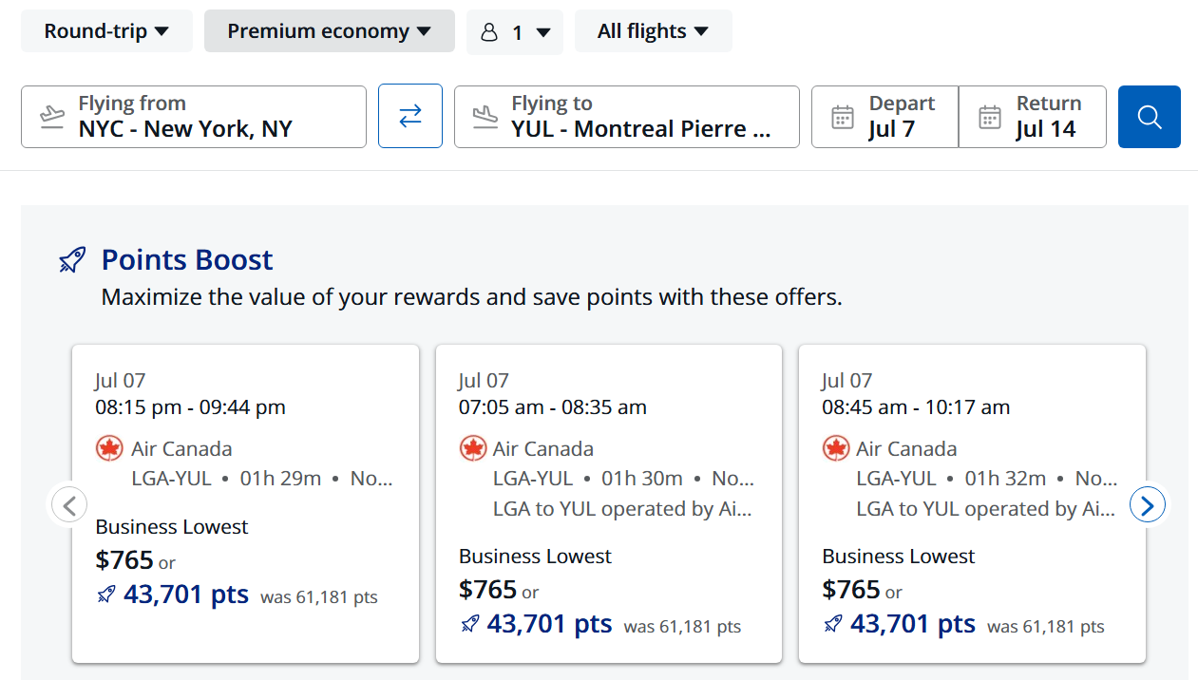Select the 08:45 am - 10:17 am flight card
This screenshot has width=1198, height=680.
pos(972,503)
